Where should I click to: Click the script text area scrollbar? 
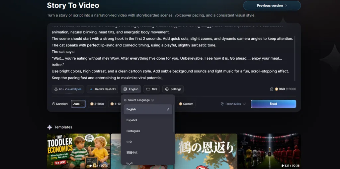point(295,58)
